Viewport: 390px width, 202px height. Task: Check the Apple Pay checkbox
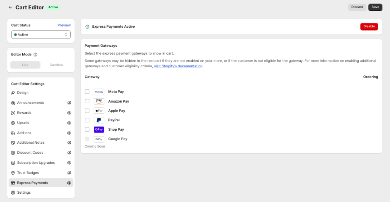click(x=87, y=111)
